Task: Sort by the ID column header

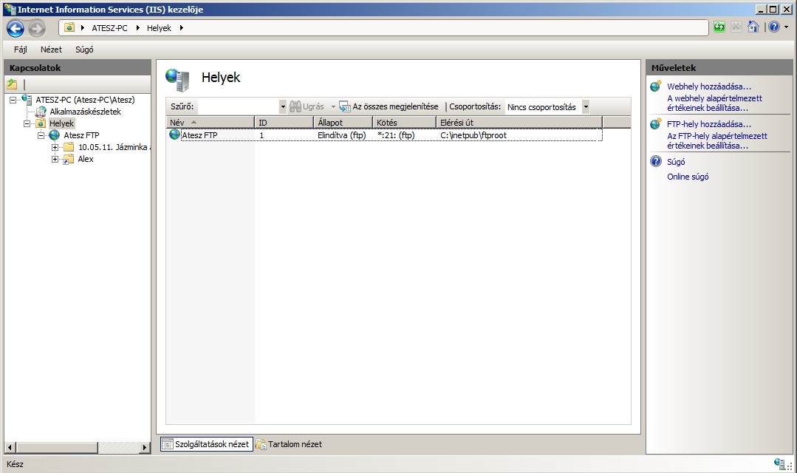Action: (284, 123)
